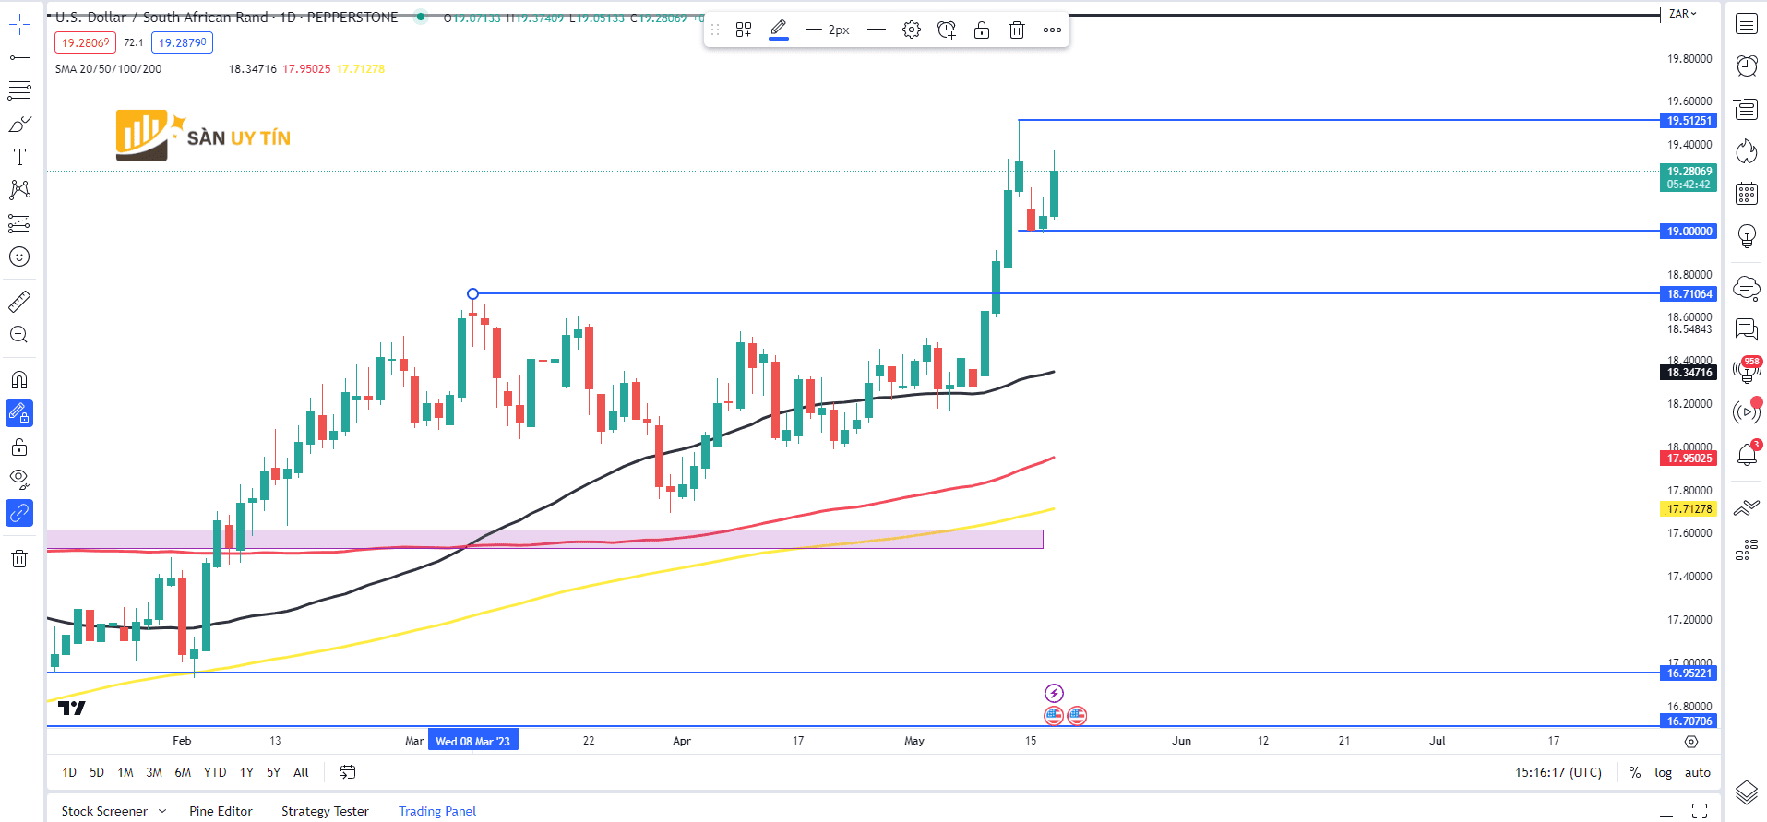The width and height of the screenshot is (1767, 822).
Task: Activate the zoom in tool
Action: click(19, 334)
